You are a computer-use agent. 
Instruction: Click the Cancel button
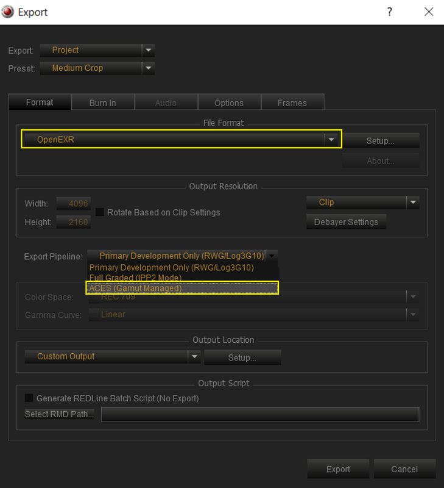tap(404, 469)
